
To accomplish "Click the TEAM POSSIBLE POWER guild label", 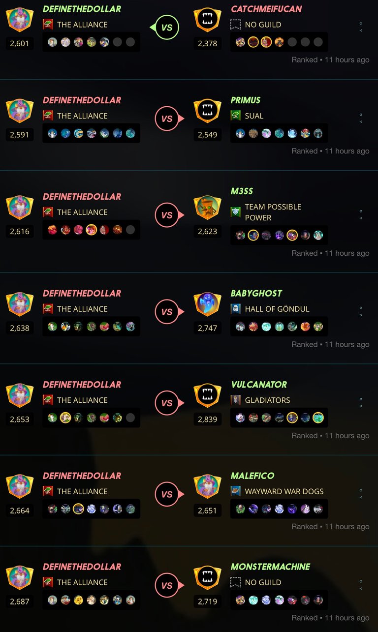I will pos(273,212).
